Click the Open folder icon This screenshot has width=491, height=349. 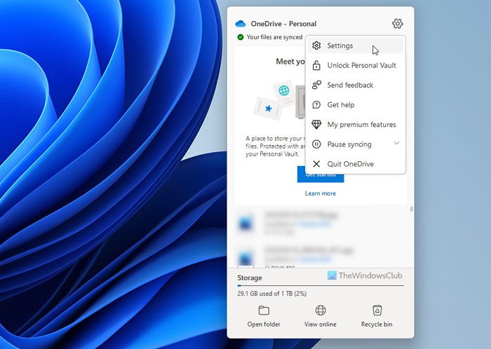(x=264, y=310)
